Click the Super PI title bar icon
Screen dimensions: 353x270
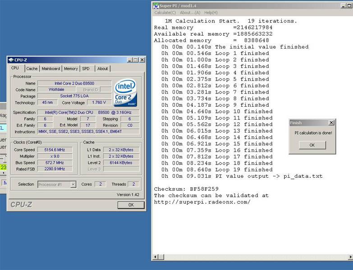coord(156,5)
